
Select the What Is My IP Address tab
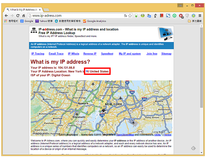click(23, 10)
